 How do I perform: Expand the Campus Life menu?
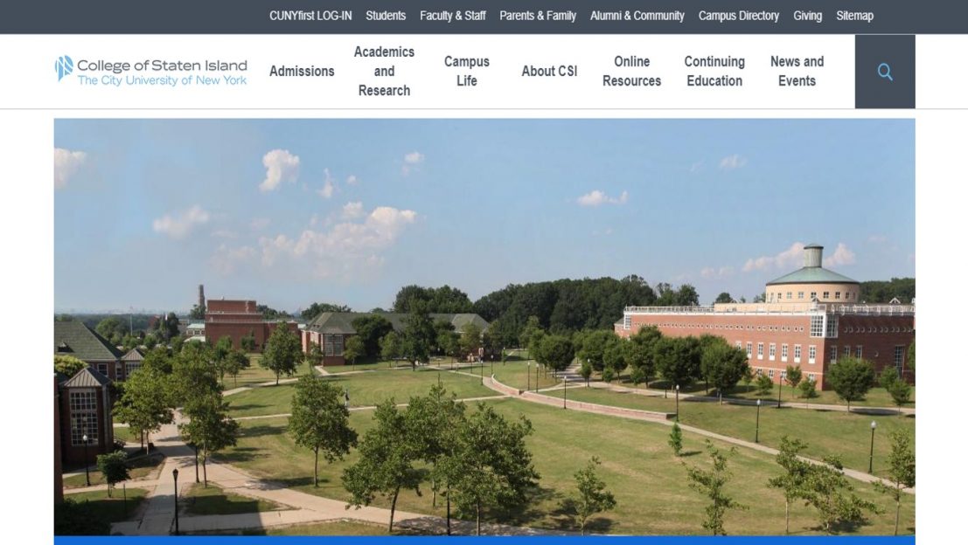coord(466,72)
